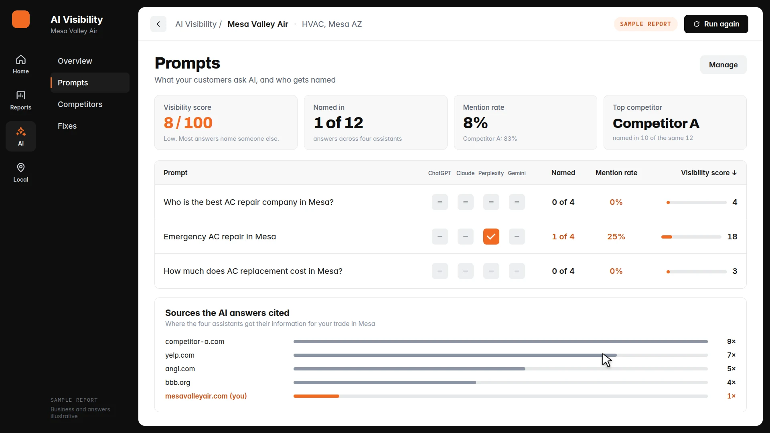Click the angi.com source row label

tap(180, 369)
